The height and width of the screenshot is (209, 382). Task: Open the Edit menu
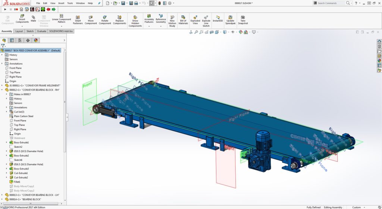tap(45, 3)
